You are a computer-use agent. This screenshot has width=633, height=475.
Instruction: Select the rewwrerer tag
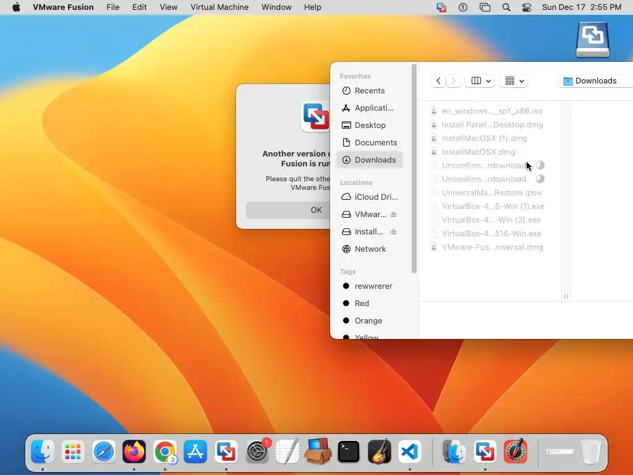(x=370, y=286)
